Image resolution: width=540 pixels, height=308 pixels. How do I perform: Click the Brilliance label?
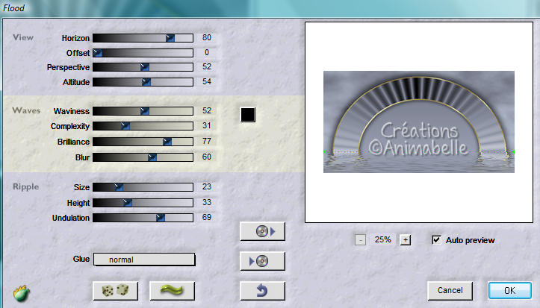pyautogui.click(x=73, y=142)
